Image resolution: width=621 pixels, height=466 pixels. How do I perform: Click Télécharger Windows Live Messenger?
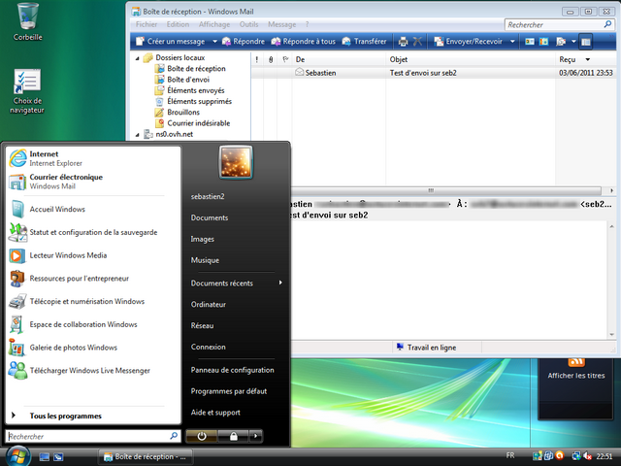click(x=93, y=370)
